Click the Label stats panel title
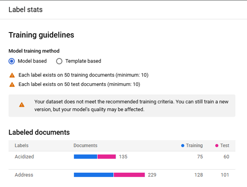This screenshot has width=247, height=187. click(25, 10)
